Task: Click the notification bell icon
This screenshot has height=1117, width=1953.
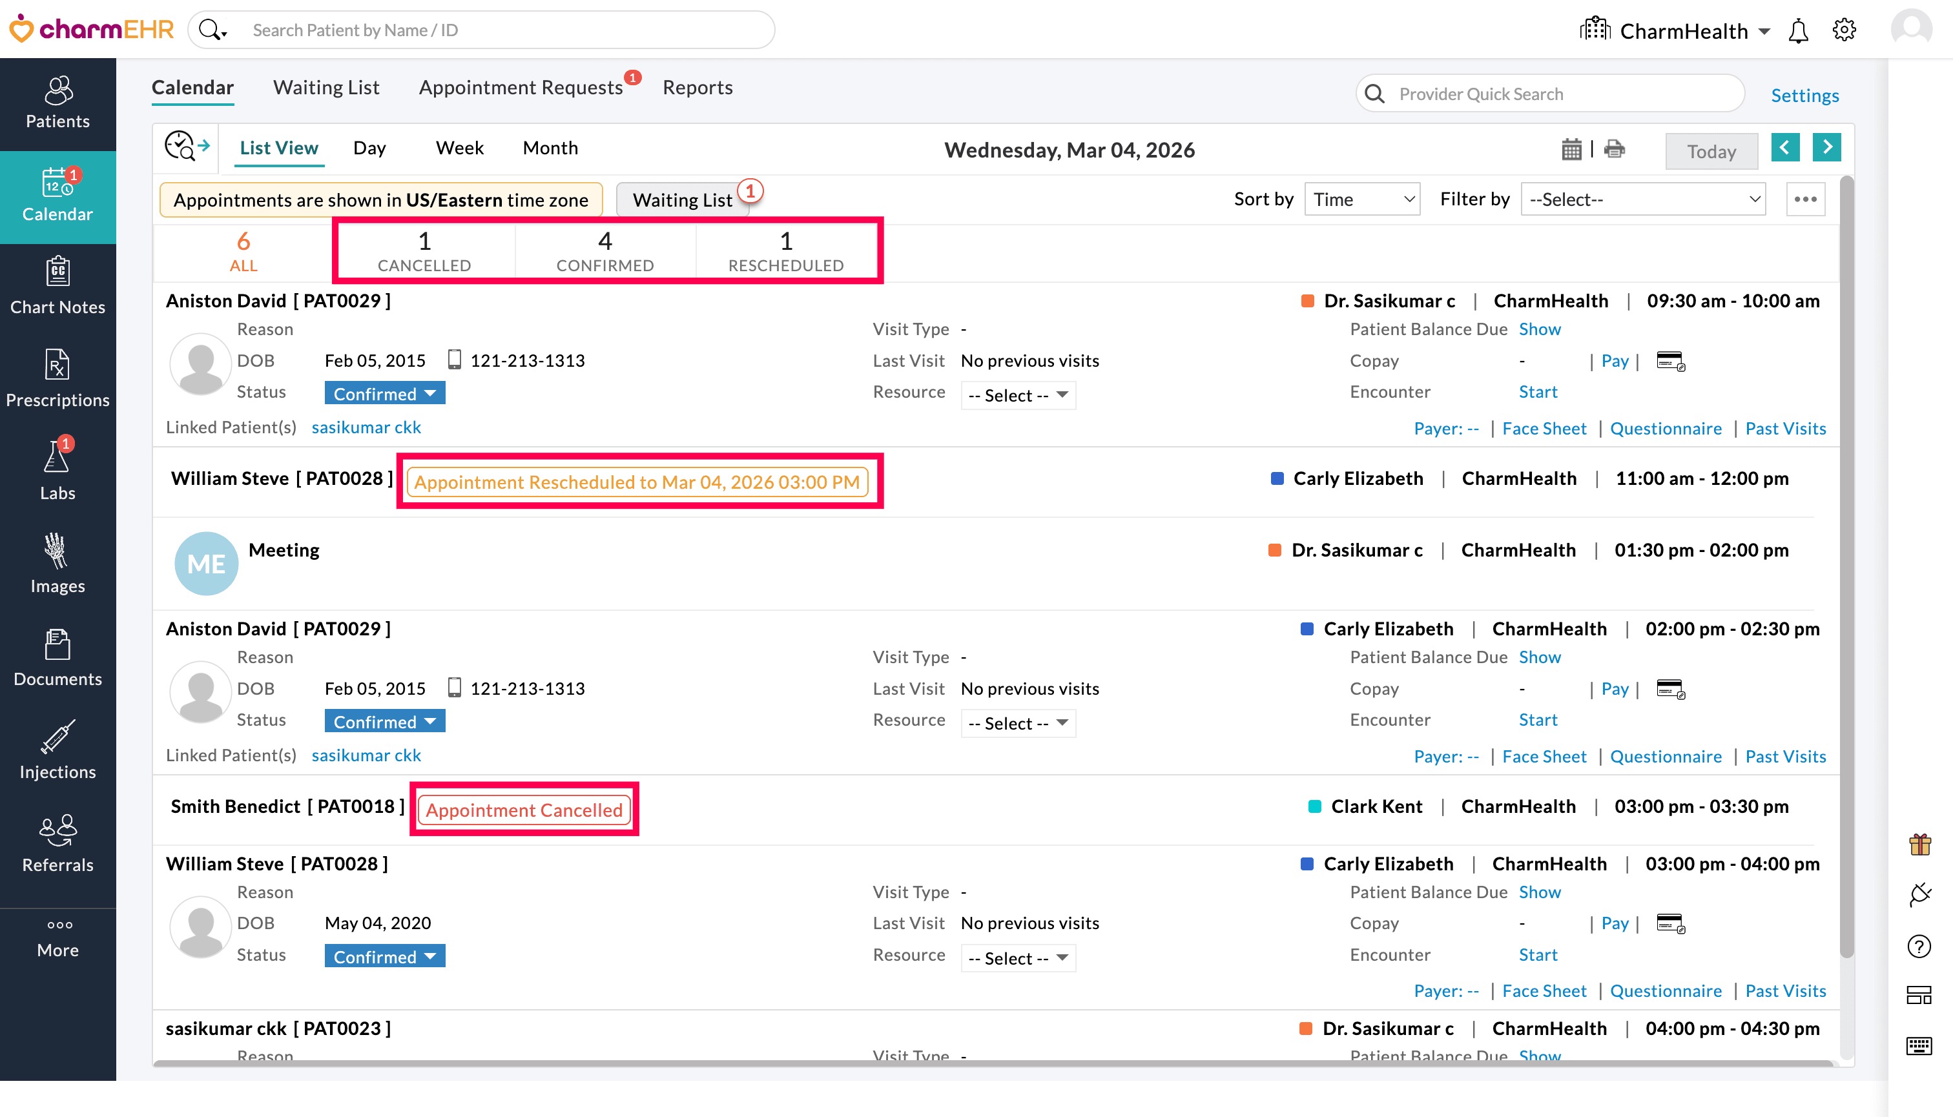Action: click(x=1798, y=31)
